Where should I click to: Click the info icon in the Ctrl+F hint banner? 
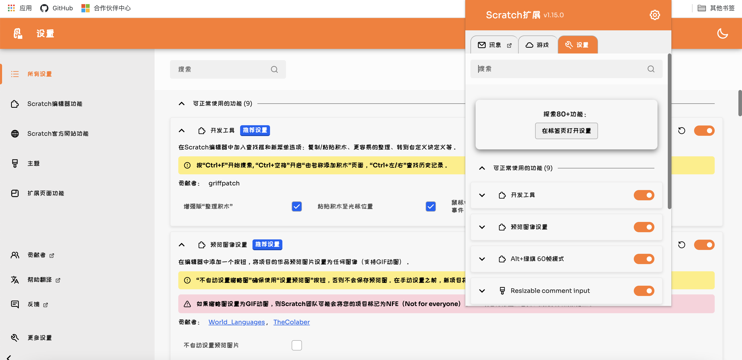pyautogui.click(x=187, y=165)
